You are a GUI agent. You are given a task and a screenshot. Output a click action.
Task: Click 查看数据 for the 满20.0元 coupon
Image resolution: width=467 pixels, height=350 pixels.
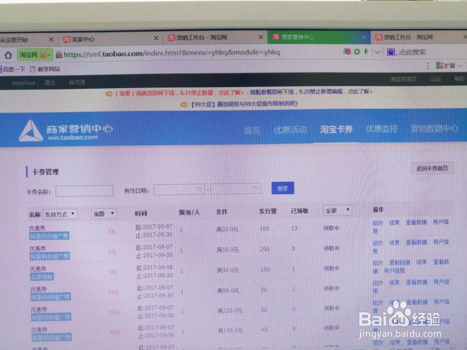pos(416,222)
